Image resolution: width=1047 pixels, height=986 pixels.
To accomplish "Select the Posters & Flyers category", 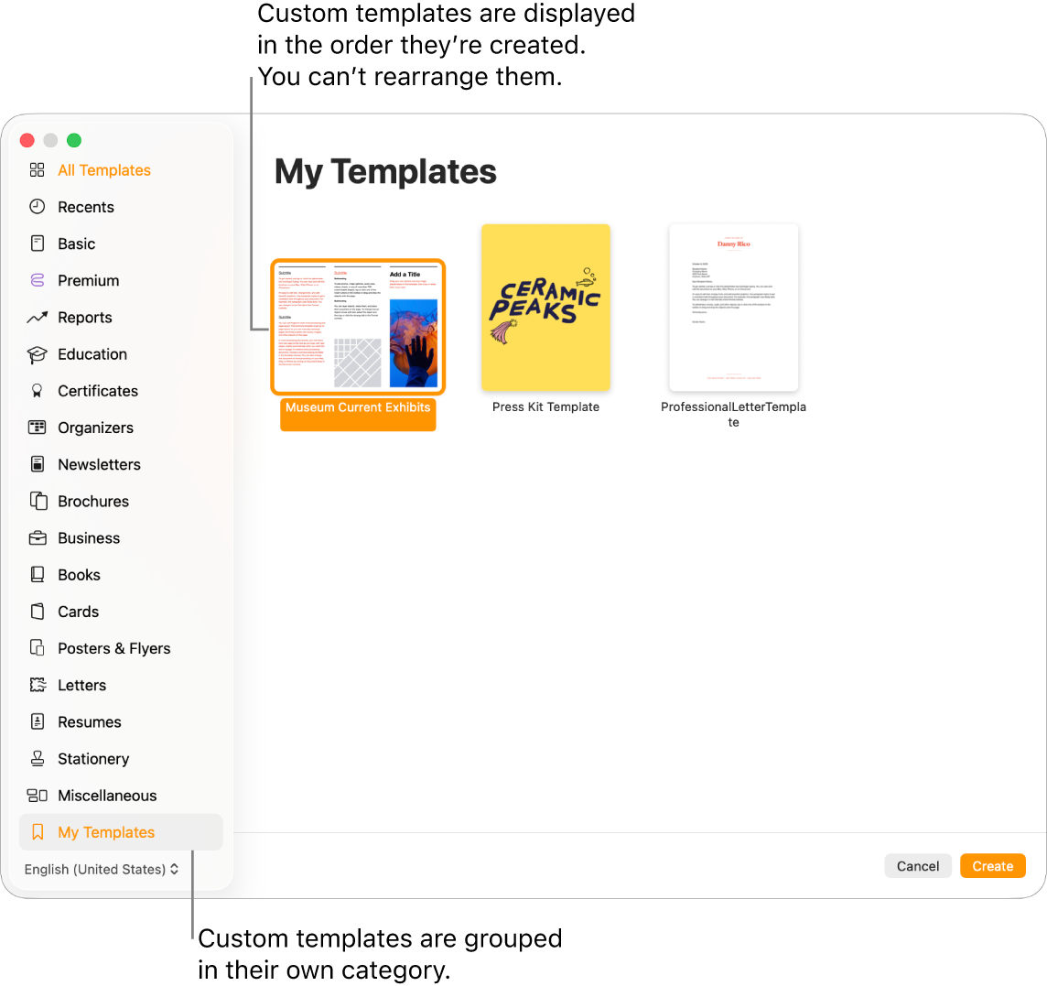I will coord(113,648).
